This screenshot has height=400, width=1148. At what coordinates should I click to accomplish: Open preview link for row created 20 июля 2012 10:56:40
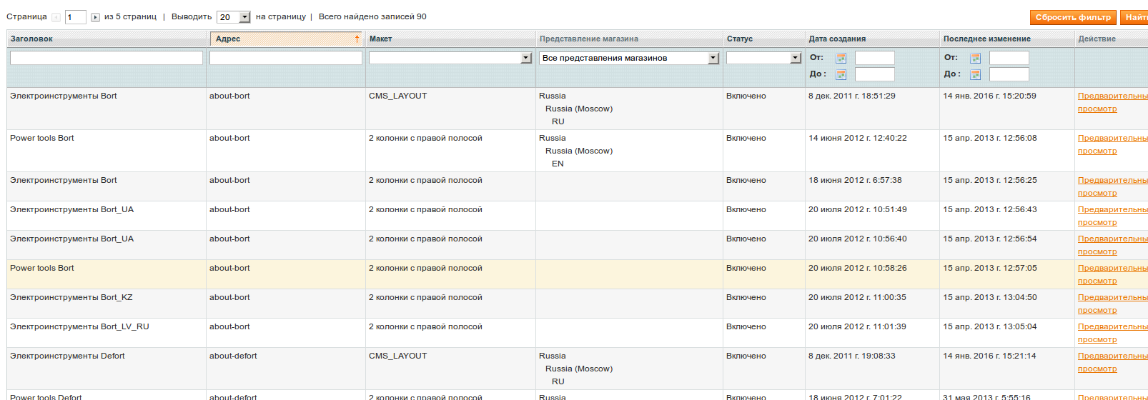pos(1112,245)
